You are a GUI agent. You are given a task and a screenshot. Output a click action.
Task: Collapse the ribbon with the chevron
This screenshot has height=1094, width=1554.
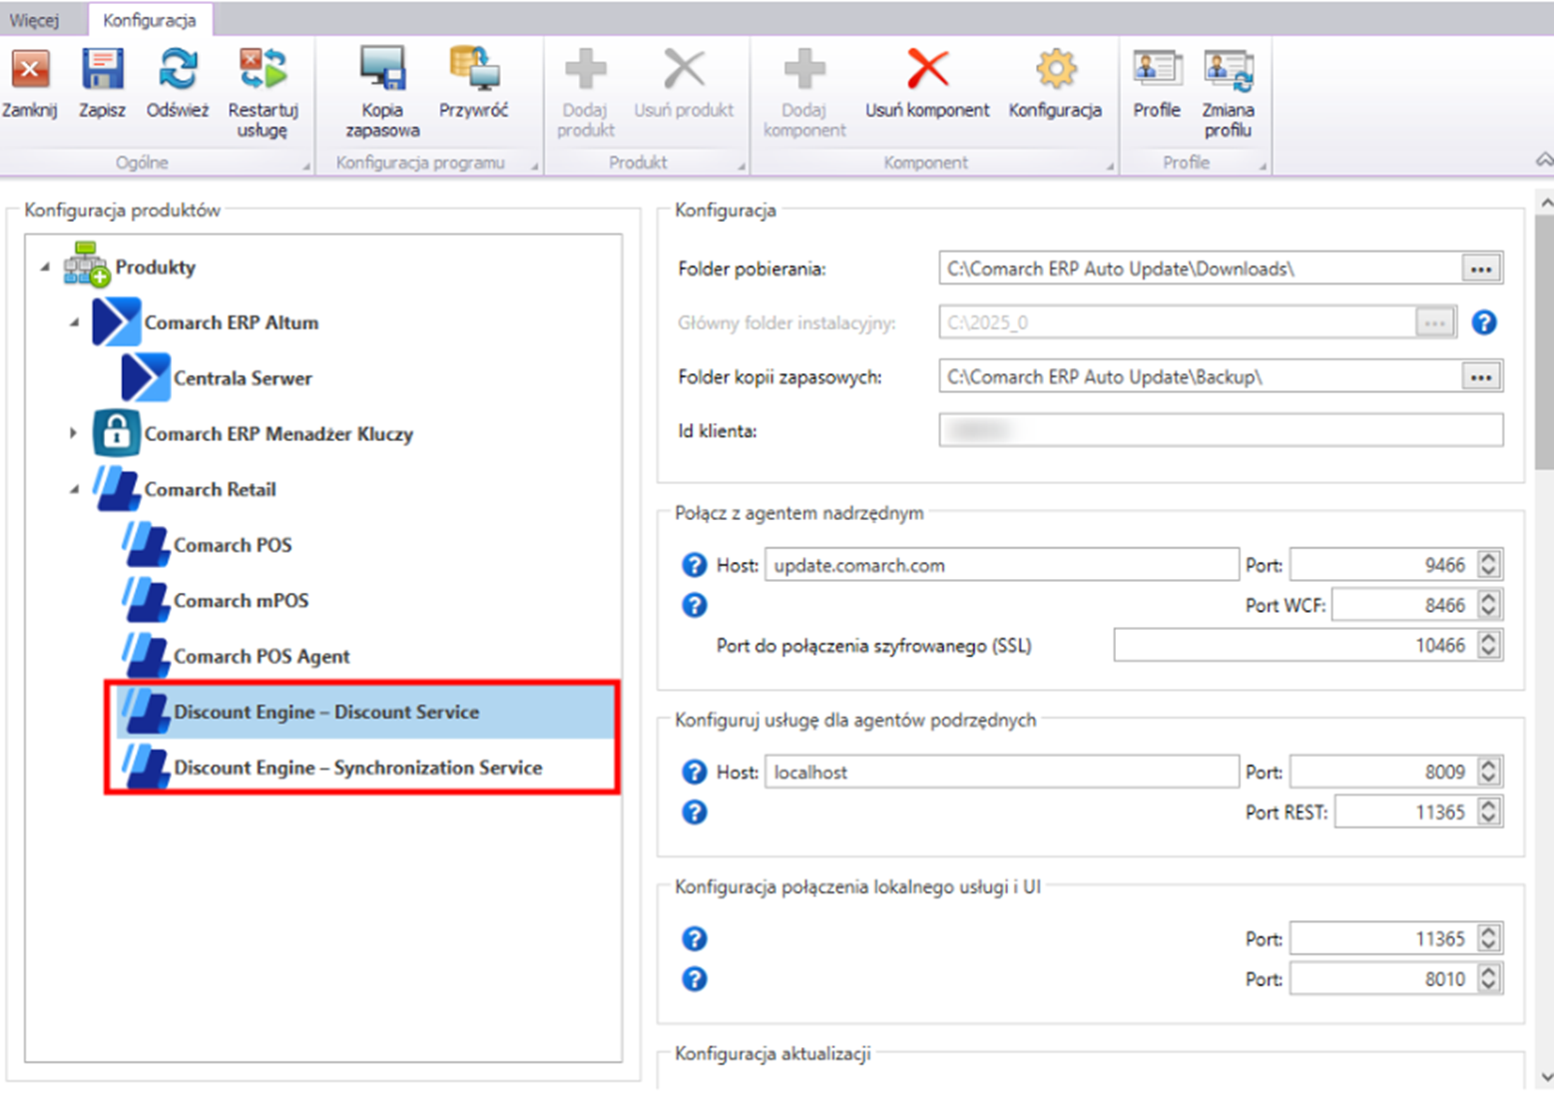[1544, 160]
